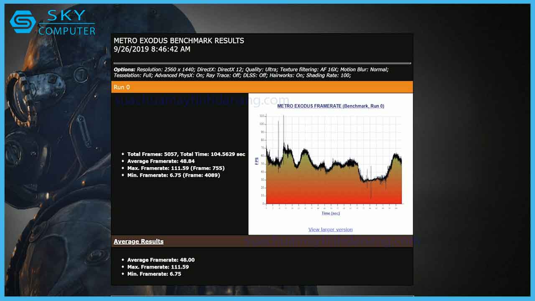Open the 'View larger version' link
The width and height of the screenshot is (535, 301).
tap(330, 230)
